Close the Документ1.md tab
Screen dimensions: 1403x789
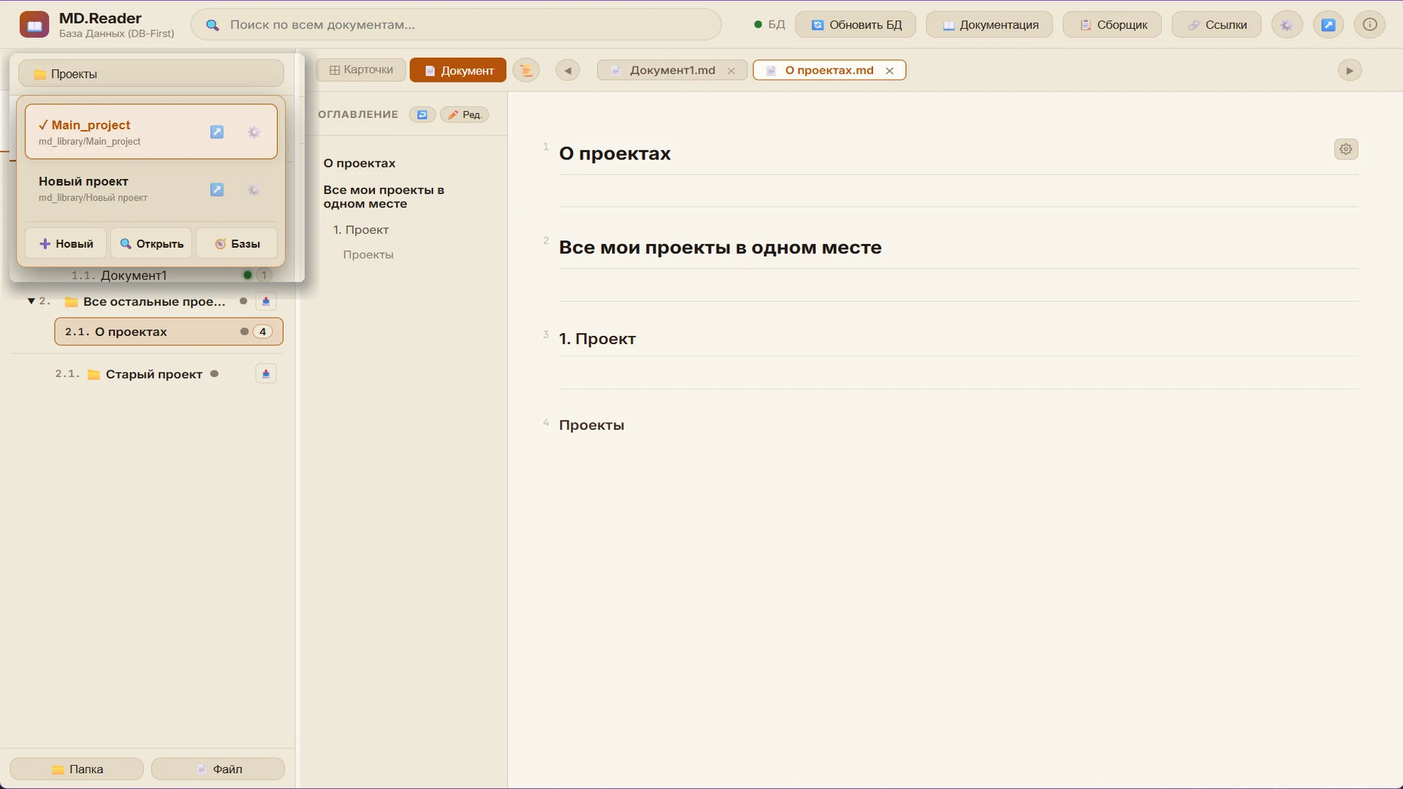coord(731,71)
